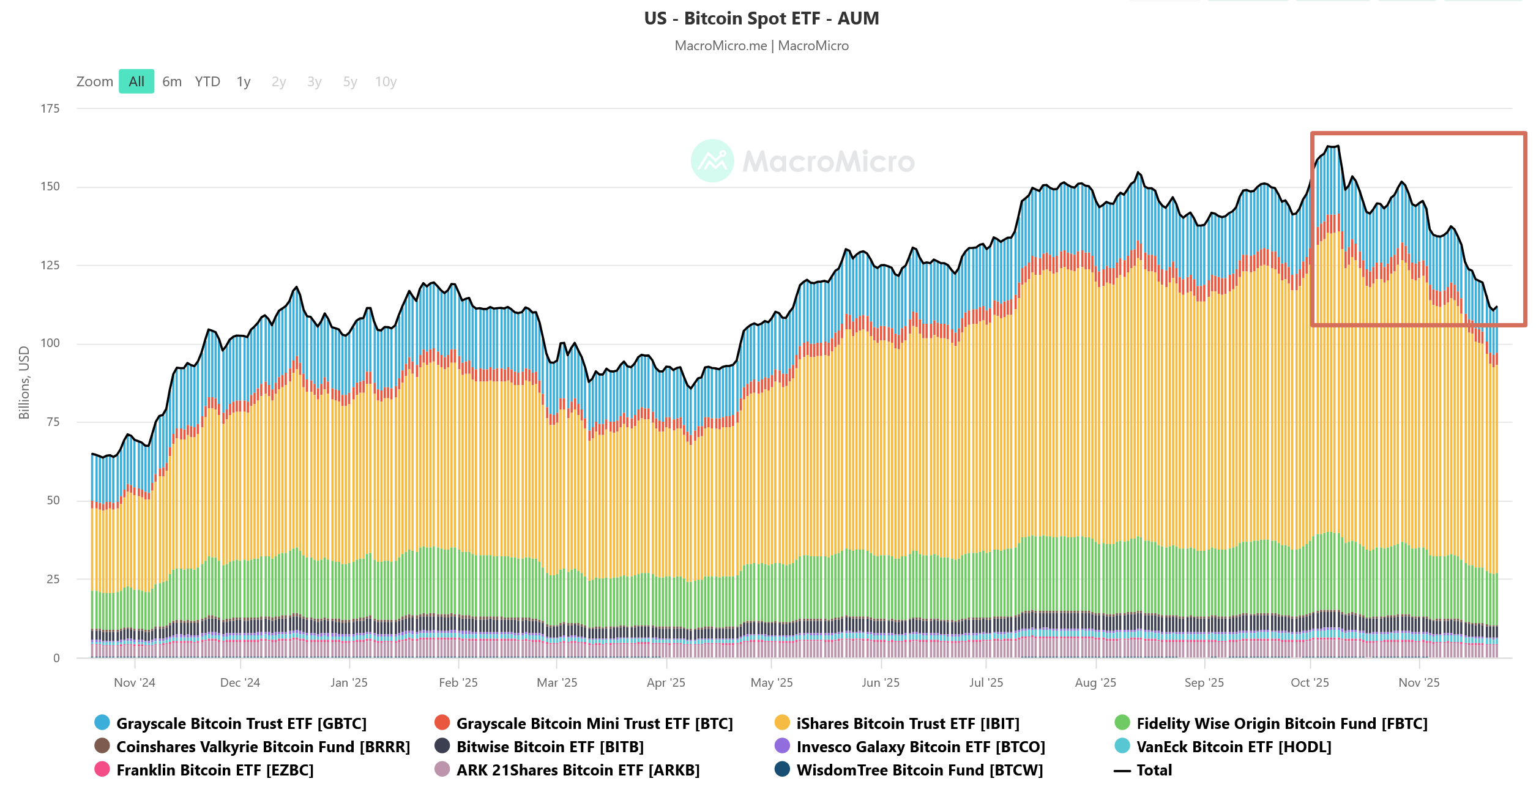Select the All zoom range tab
The width and height of the screenshot is (1536, 803).
[136, 81]
